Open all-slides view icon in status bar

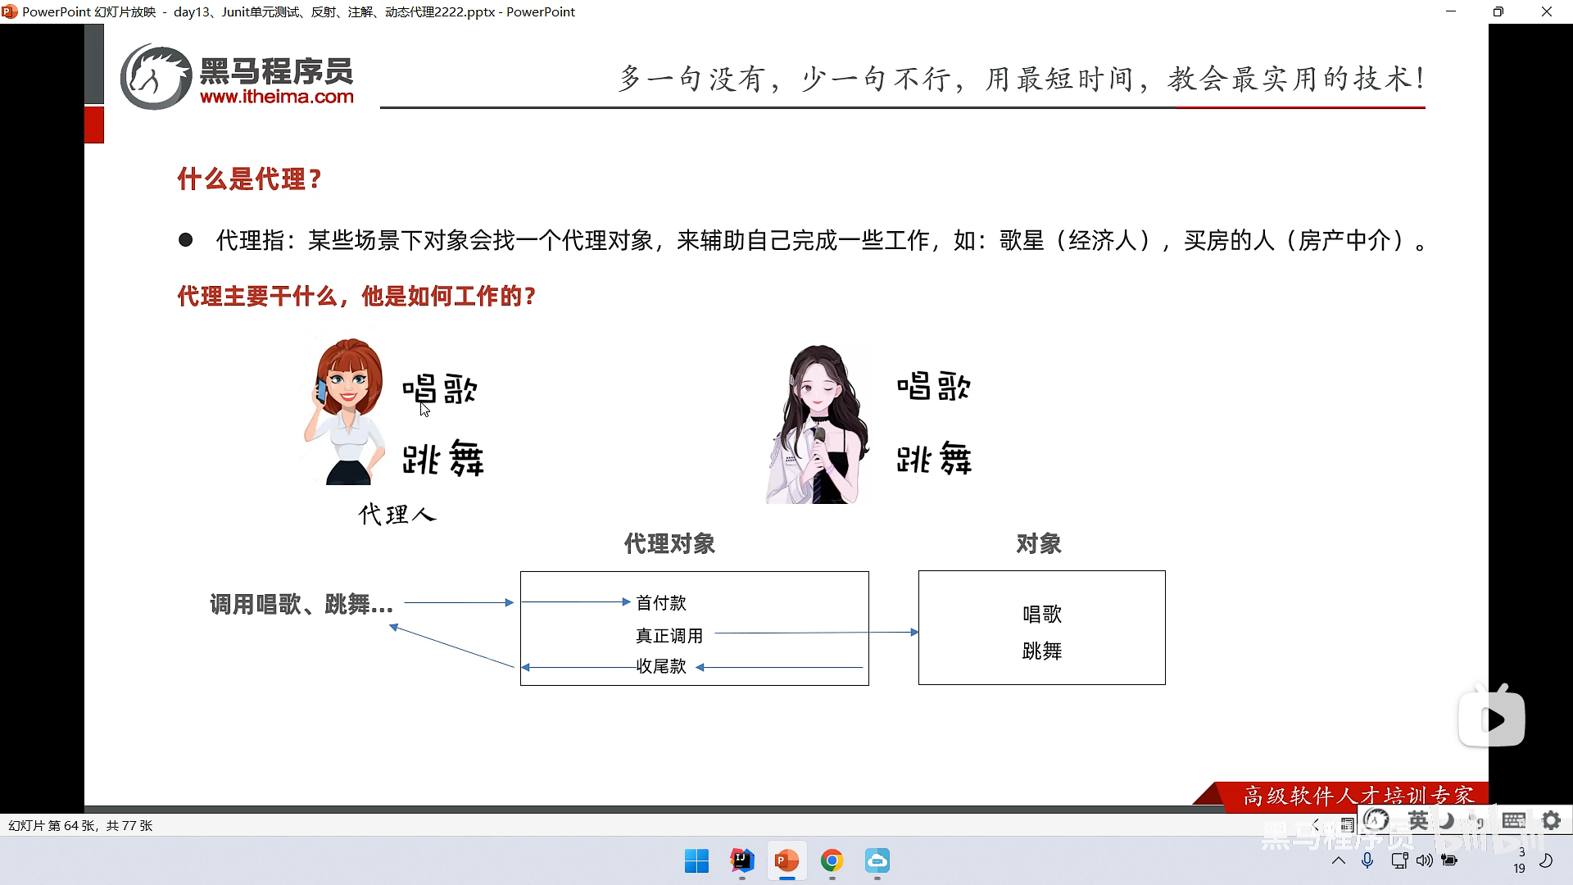pos(1347,825)
